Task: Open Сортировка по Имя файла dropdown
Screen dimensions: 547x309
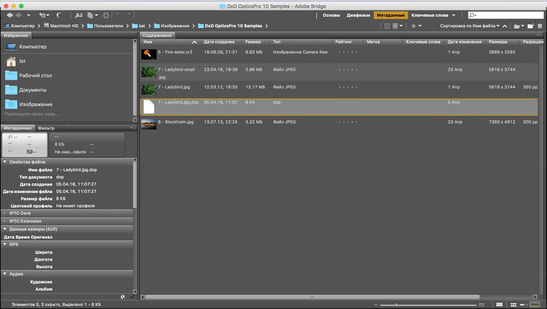Action: pyautogui.click(x=469, y=26)
